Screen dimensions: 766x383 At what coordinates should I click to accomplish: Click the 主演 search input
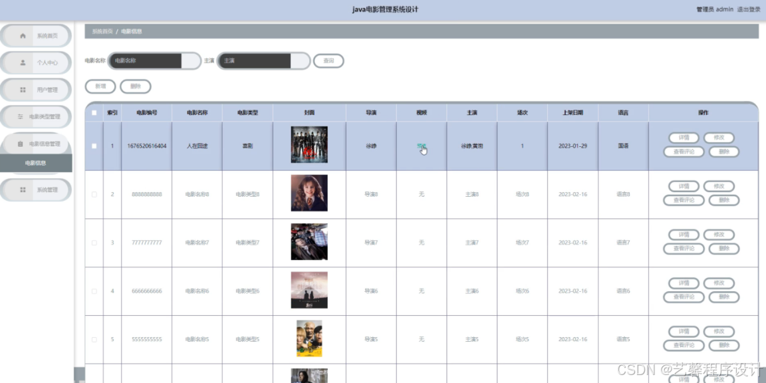pyautogui.click(x=264, y=61)
